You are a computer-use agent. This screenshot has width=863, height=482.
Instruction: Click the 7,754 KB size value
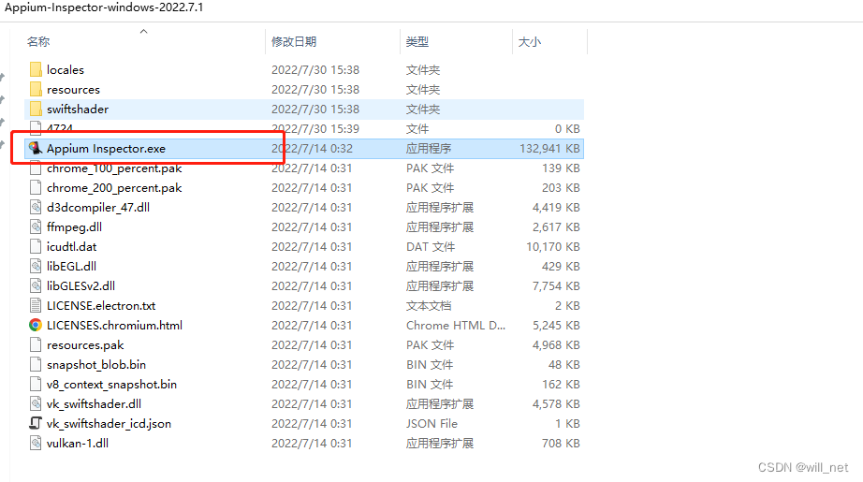[556, 286]
